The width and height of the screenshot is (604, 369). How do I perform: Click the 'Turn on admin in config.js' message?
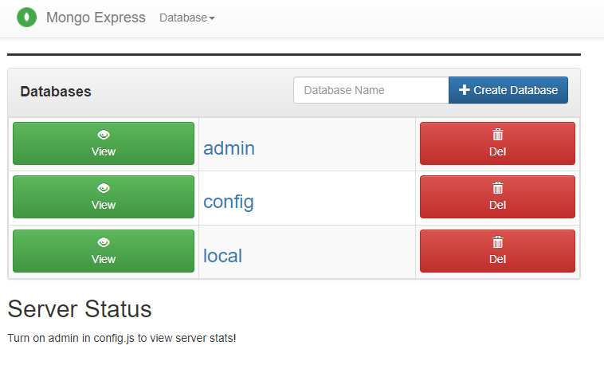coord(122,338)
